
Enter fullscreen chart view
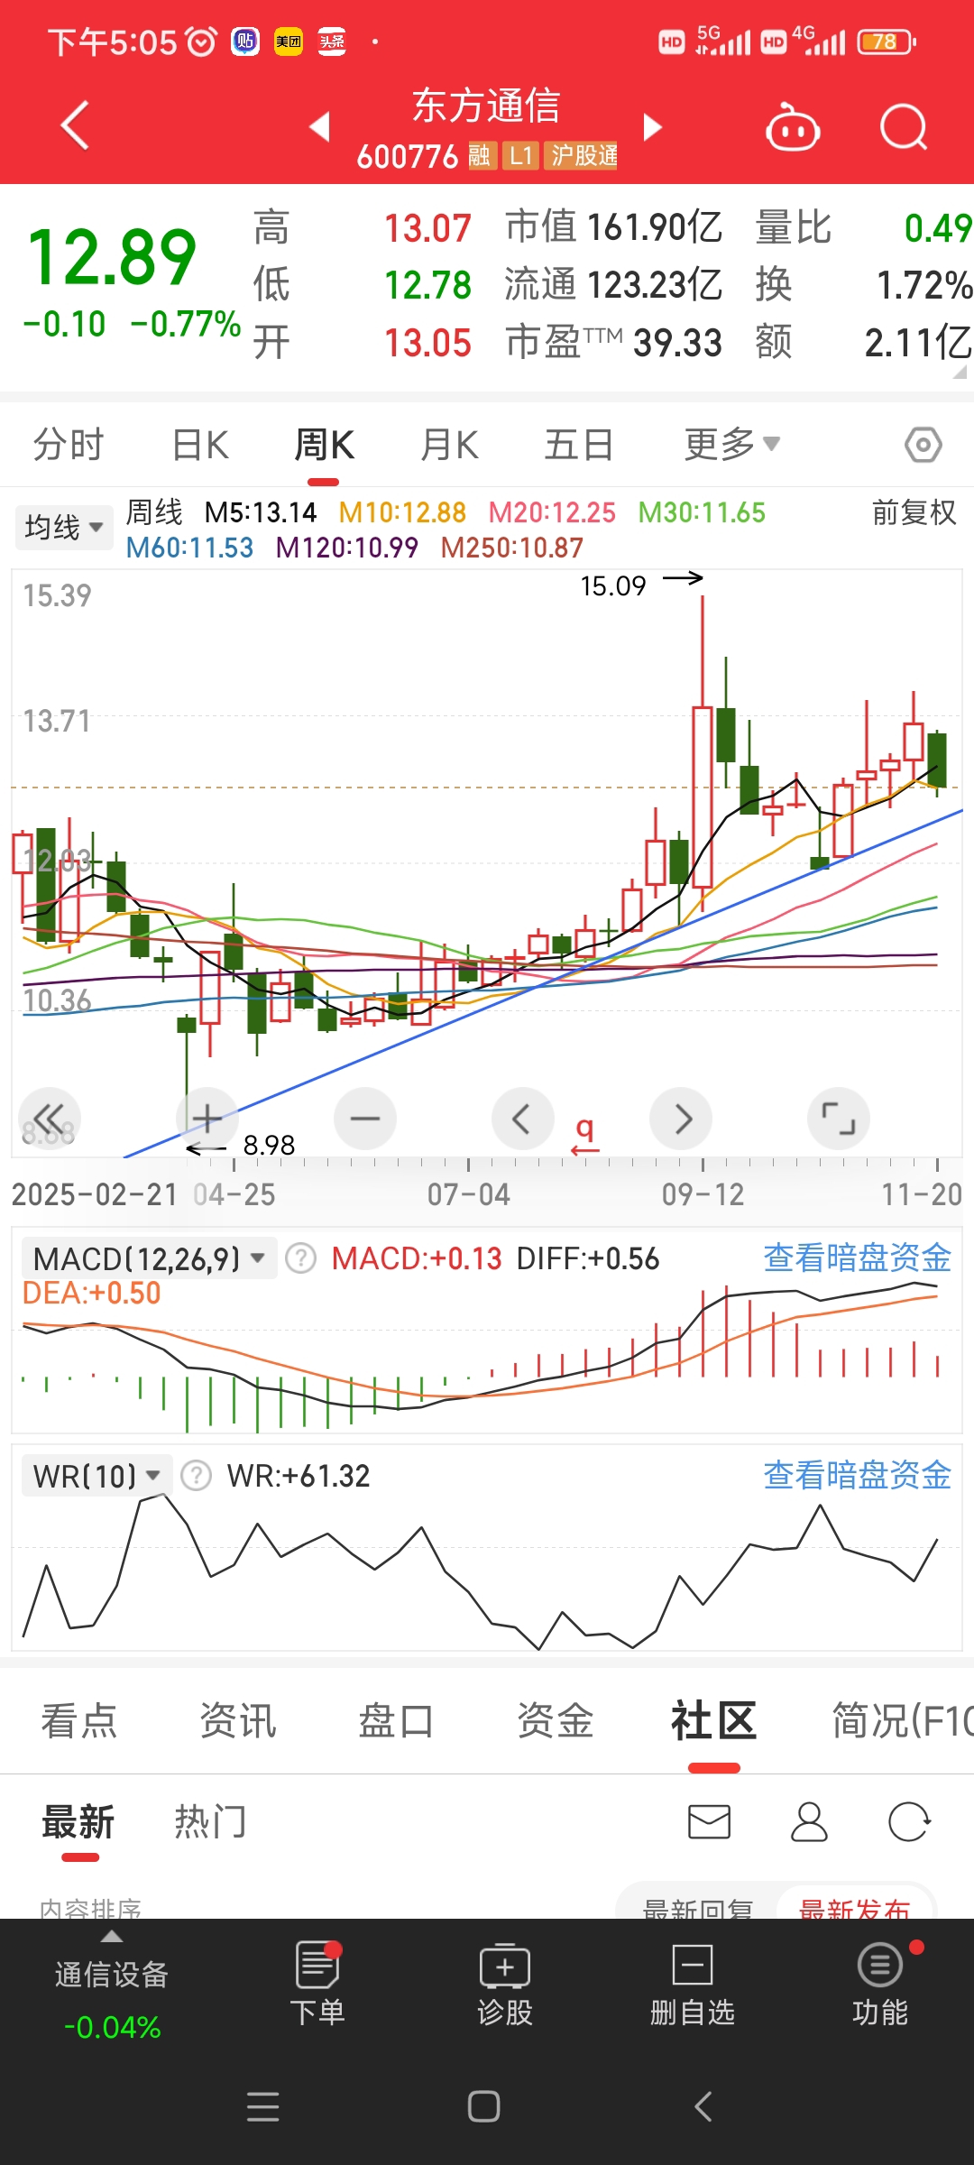pyautogui.click(x=839, y=1119)
